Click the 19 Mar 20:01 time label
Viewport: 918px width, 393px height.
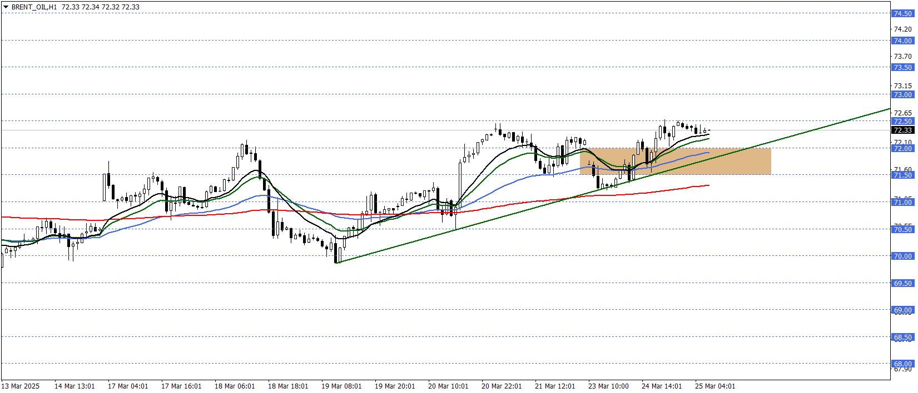(395, 386)
